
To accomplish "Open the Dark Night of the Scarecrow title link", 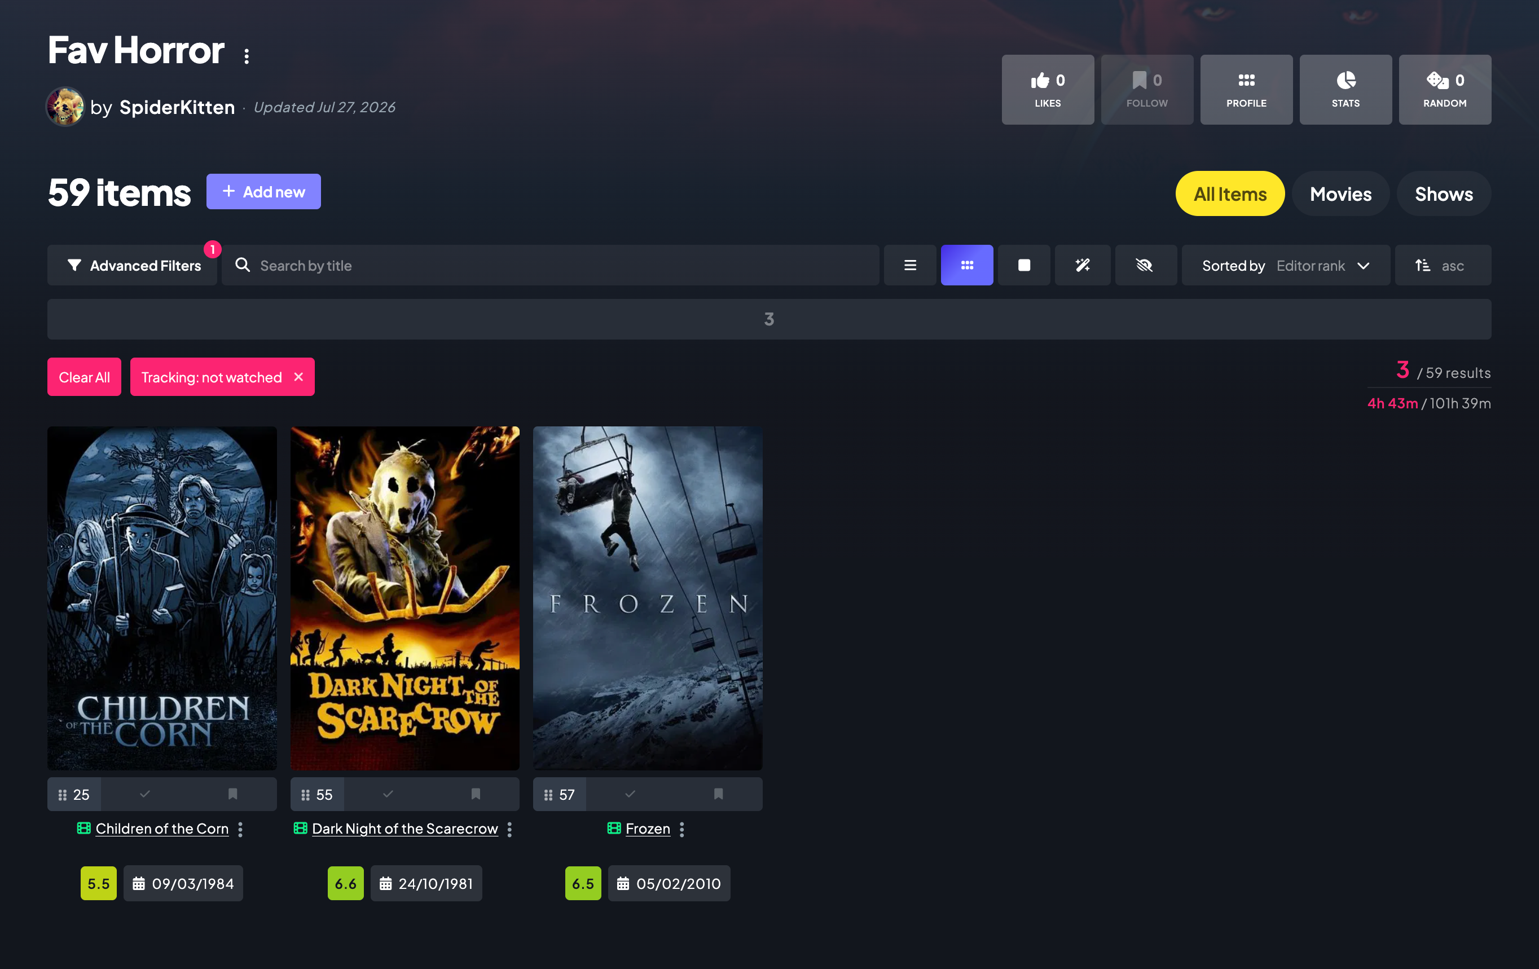I will click(x=405, y=829).
